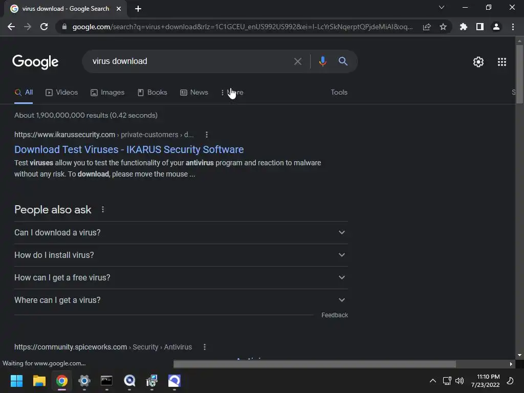
Task: Go to Google home via logo
Action: coord(35,62)
